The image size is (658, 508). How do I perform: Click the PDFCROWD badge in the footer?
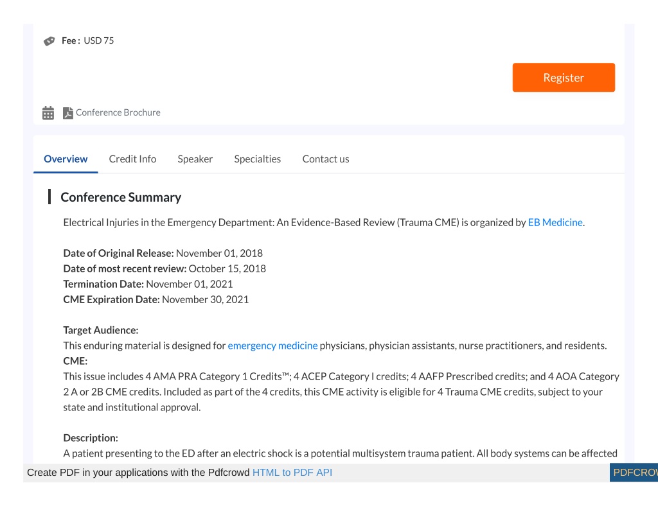[634, 472]
